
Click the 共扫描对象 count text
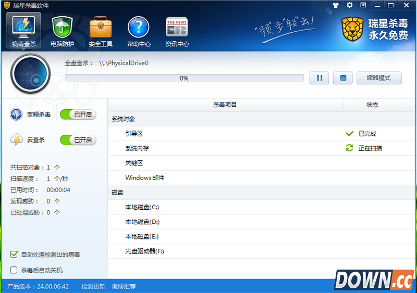[35, 168]
